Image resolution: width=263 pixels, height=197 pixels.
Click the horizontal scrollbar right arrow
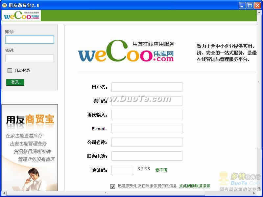click(x=254, y=193)
